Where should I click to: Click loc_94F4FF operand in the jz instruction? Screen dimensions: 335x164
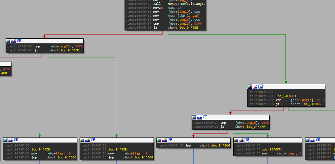tap(256, 127)
